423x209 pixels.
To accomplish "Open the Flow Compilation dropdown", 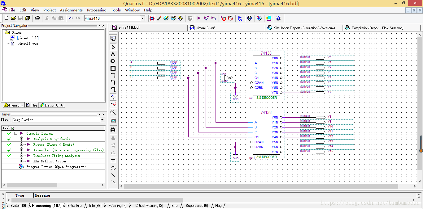I will tap(102, 120).
